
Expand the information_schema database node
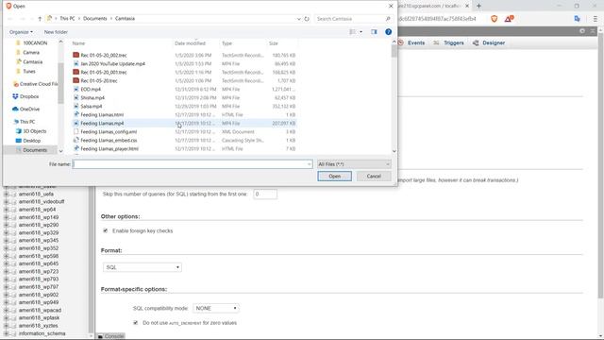click(x=7, y=333)
